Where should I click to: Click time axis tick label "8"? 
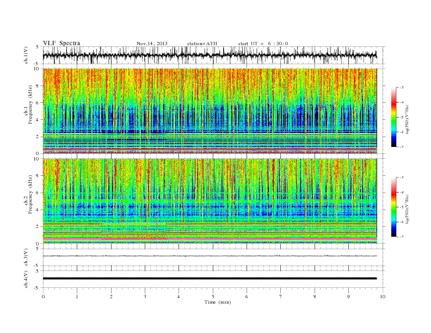point(315,297)
